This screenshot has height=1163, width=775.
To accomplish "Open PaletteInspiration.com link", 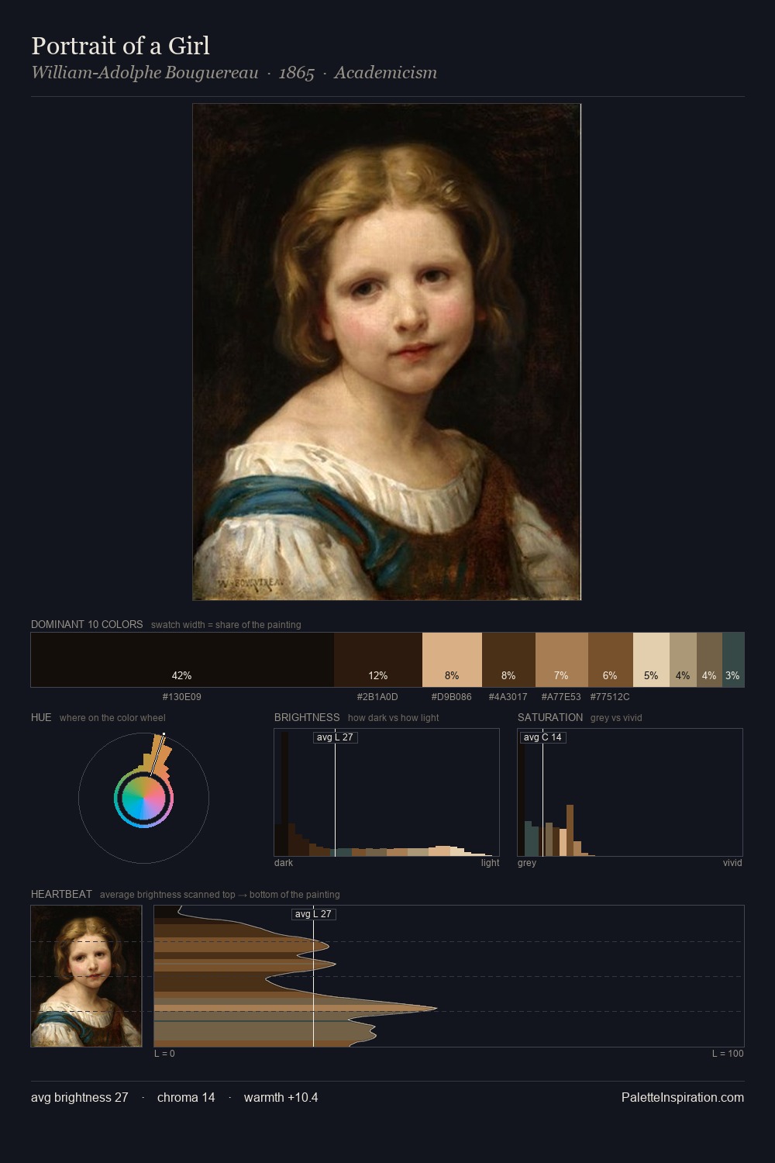I will (x=683, y=1097).
